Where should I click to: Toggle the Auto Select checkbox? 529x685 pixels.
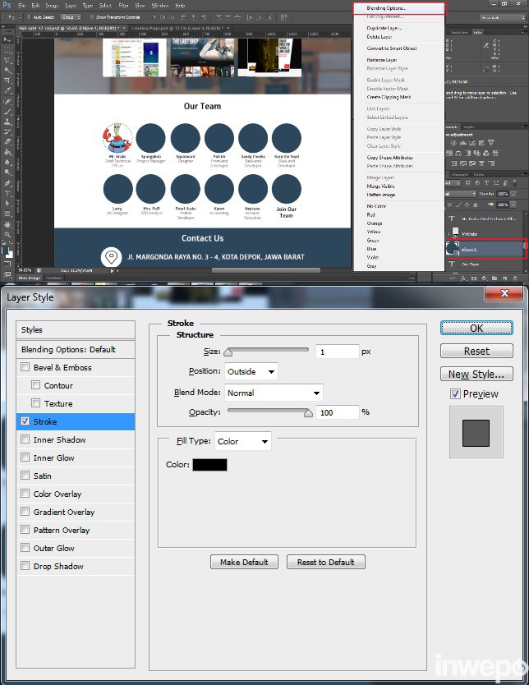coord(30,17)
